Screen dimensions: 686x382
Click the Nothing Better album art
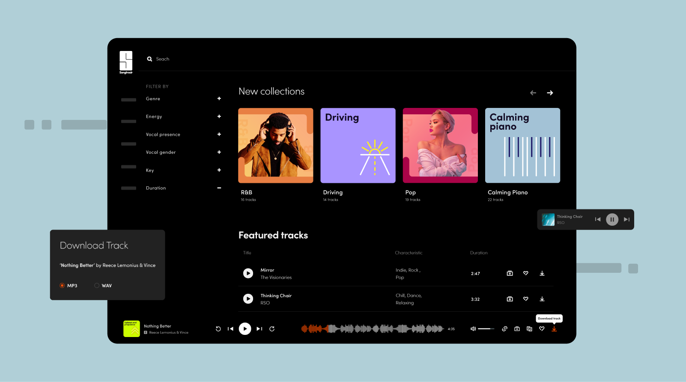(x=131, y=329)
